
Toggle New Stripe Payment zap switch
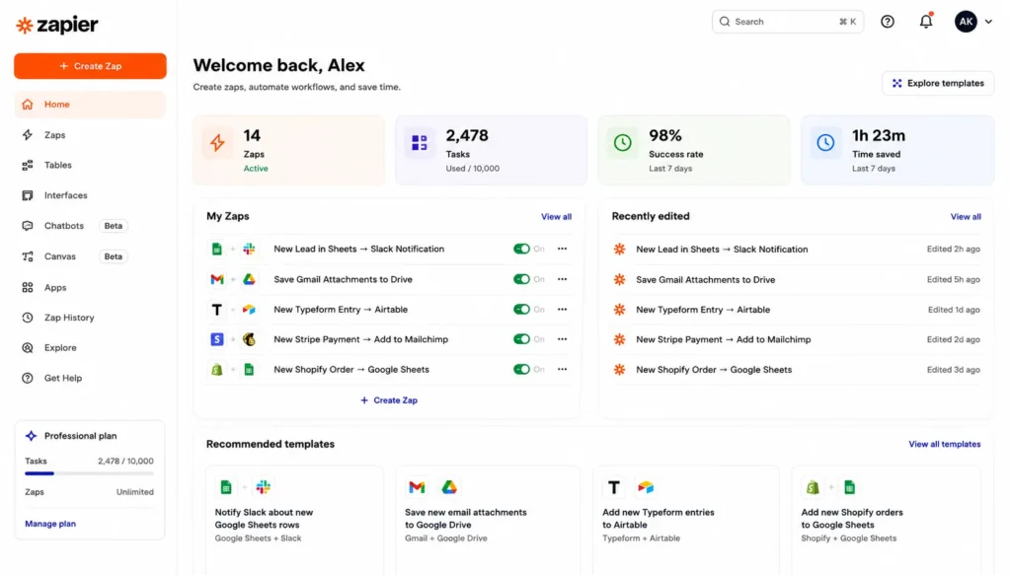tap(521, 339)
